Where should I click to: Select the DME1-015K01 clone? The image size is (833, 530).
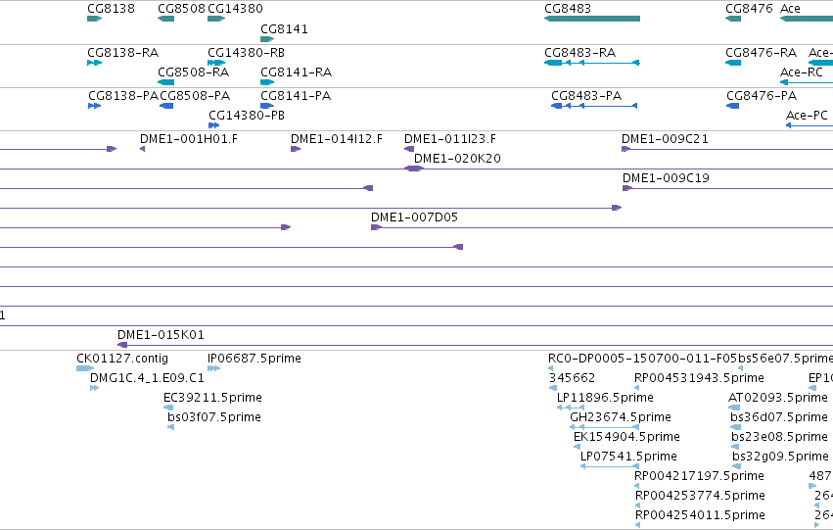click(475, 345)
